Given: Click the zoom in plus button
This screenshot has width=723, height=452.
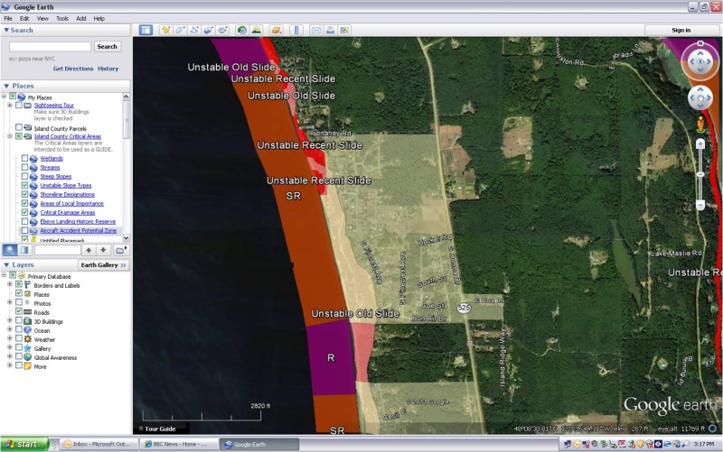Looking at the screenshot, I should (700, 144).
